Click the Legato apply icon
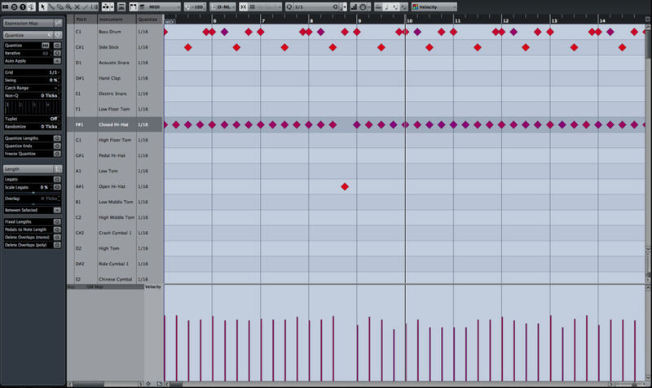 pos(57,179)
